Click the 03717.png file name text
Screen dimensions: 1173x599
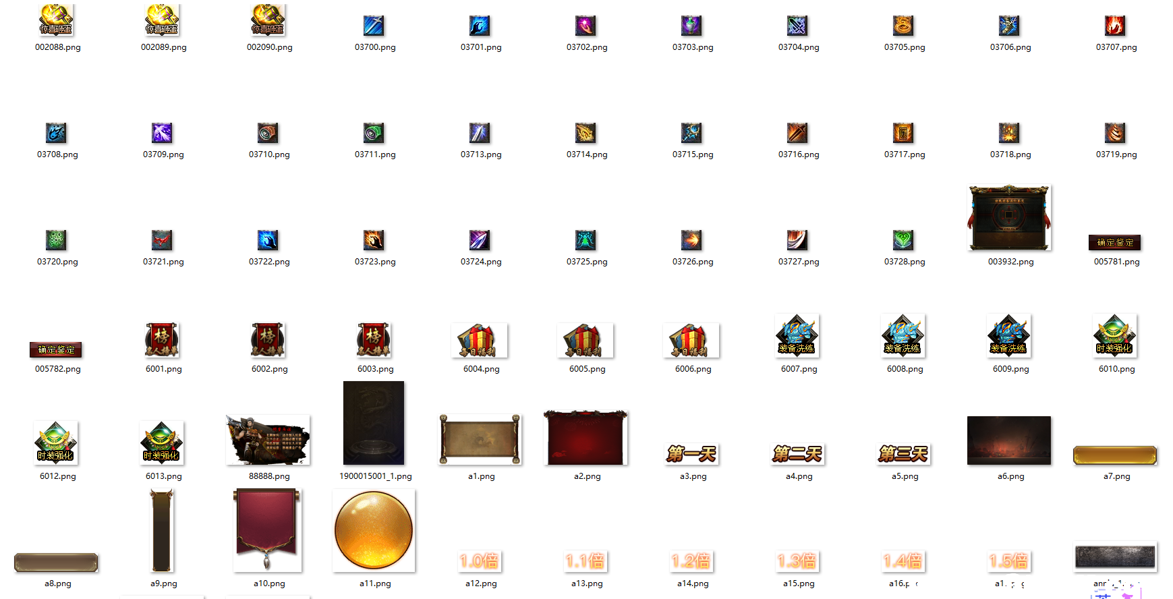pos(905,154)
